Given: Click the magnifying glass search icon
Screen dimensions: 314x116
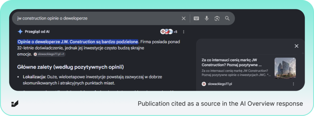Looking at the screenshot, I should (x=227, y=18).
